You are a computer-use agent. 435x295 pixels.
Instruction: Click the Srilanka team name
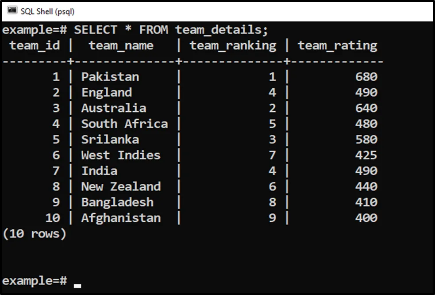tap(110, 140)
